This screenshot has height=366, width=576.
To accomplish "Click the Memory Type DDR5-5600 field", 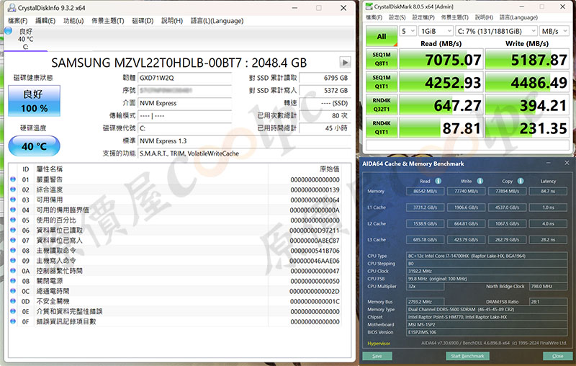I will coord(487,309).
